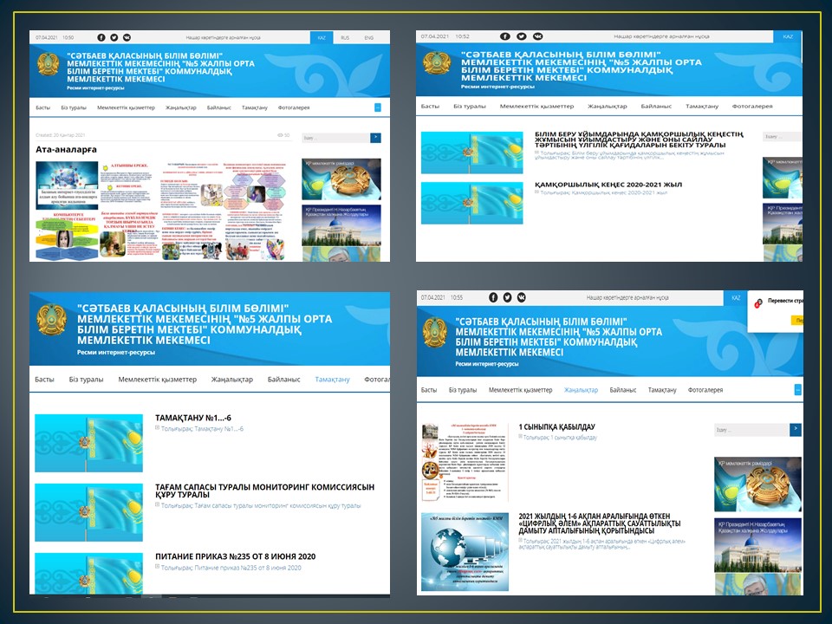Click flag thumbnail beside ҚАМҚОРШЫЛЫҚ КЕҢЕС 2020-2021 ЖЫЛ
832x624 pixels.
point(471,203)
